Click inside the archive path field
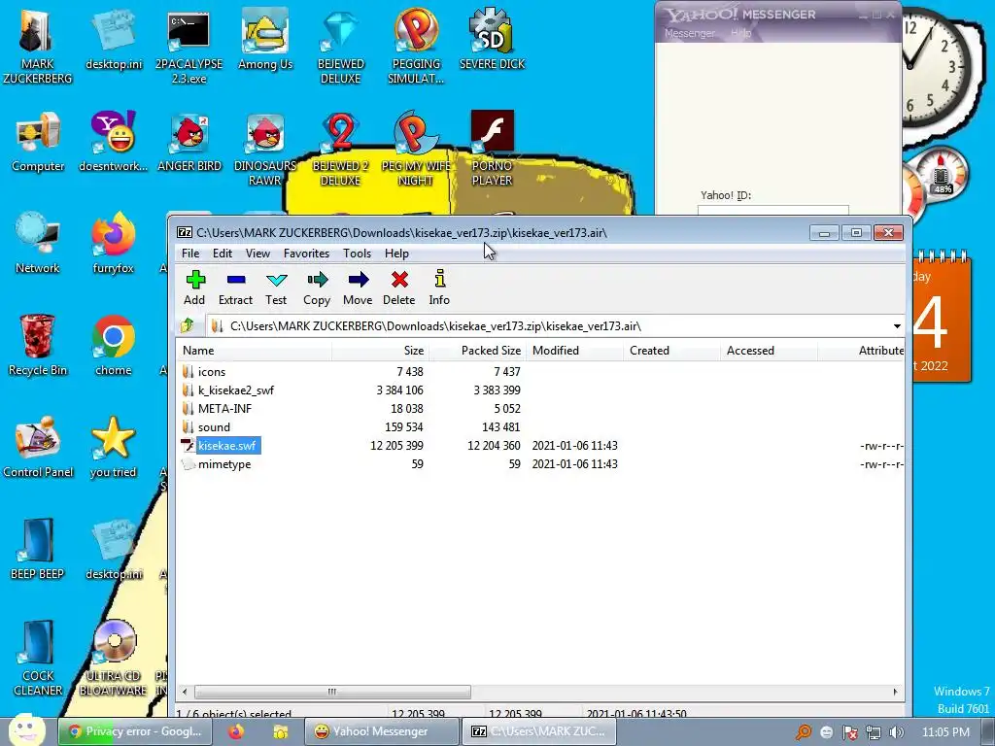 tap(550, 326)
